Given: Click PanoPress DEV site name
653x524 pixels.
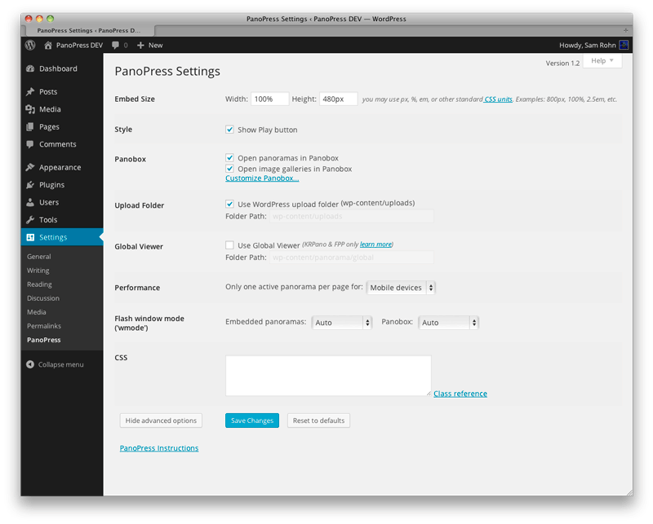Looking at the screenshot, I should 79,45.
